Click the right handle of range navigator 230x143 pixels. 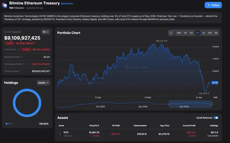click(x=211, y=104)
